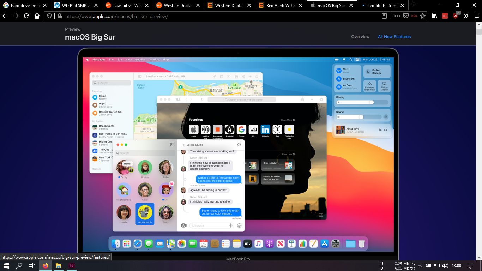Click the padlock site security icon
The width and height of the screenshot is (482, 271).
59,16
